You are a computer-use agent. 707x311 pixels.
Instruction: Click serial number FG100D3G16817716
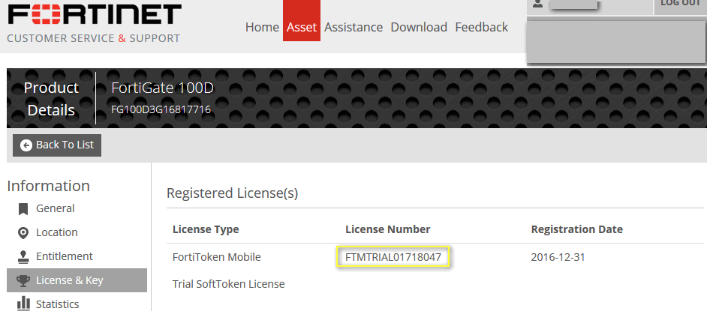pos(161,109)
